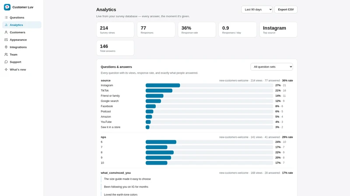Click answer 'Been following you on IG for months'
Image resolution: width=350 pixels, height=196 pixels.
pyautogui.click(x=126, y=187)
